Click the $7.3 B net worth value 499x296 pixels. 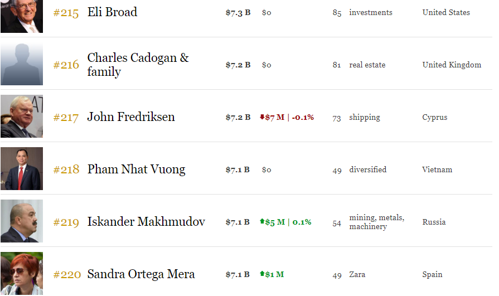tap(238, 12)
